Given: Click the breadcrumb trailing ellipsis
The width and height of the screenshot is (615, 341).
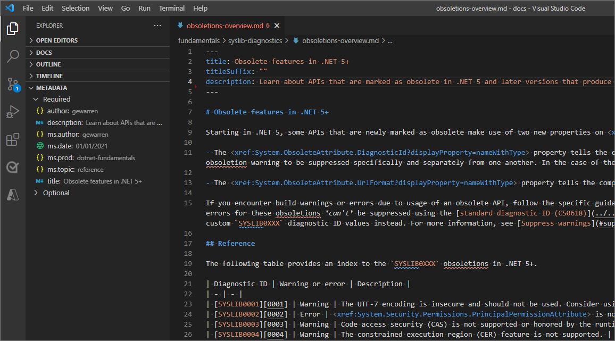Looking at the screenshot, I should 390,40.
